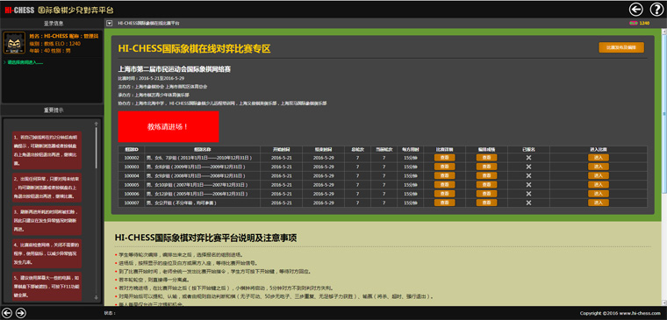Image resolution: width=667 pixels, height=320 pixels.
Task: Click the competition title 上海市第二届市民运动会
Action: pyautogui.click(x=175, y=69)
